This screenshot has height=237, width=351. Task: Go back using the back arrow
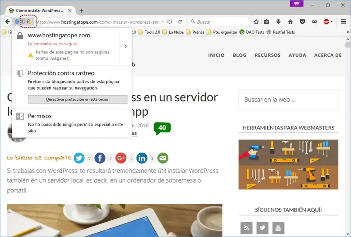[7, 22]
